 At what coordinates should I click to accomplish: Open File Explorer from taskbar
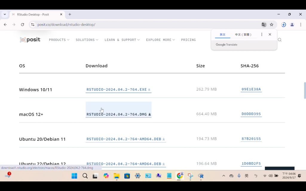[117, 176]
